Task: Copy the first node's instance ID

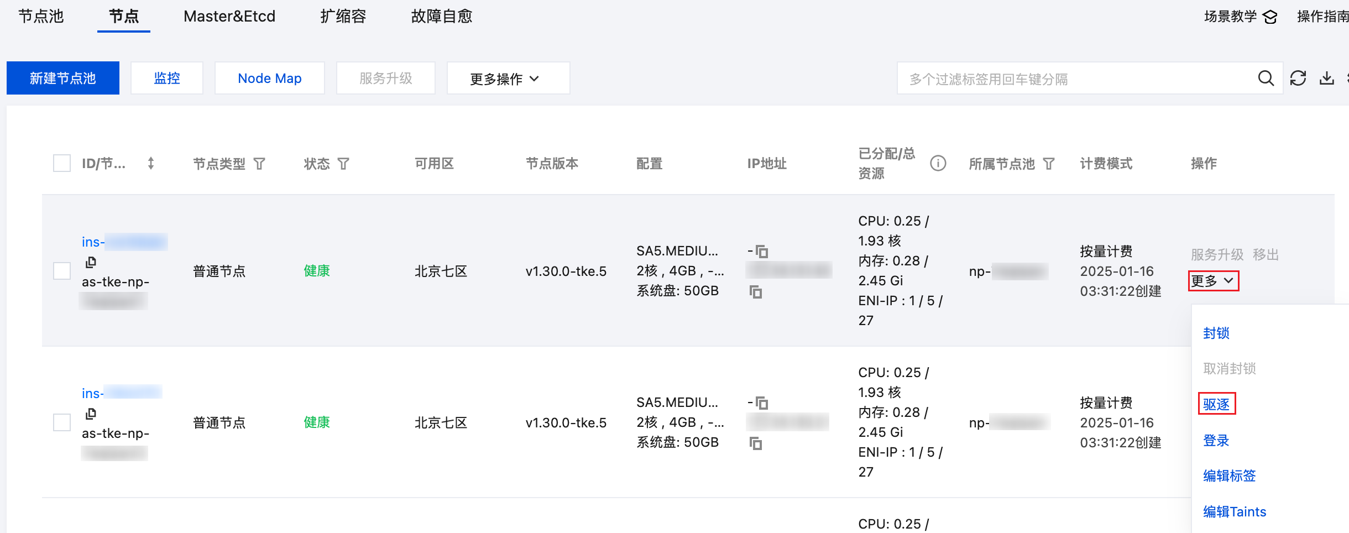Action: [x=91, y=262]
